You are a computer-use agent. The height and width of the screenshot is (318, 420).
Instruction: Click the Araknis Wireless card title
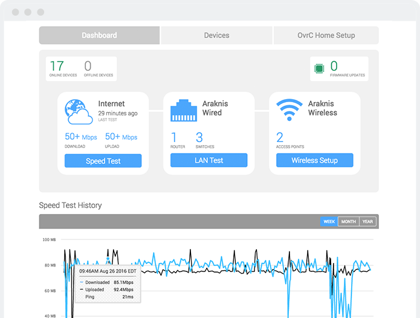pos(323,108)
